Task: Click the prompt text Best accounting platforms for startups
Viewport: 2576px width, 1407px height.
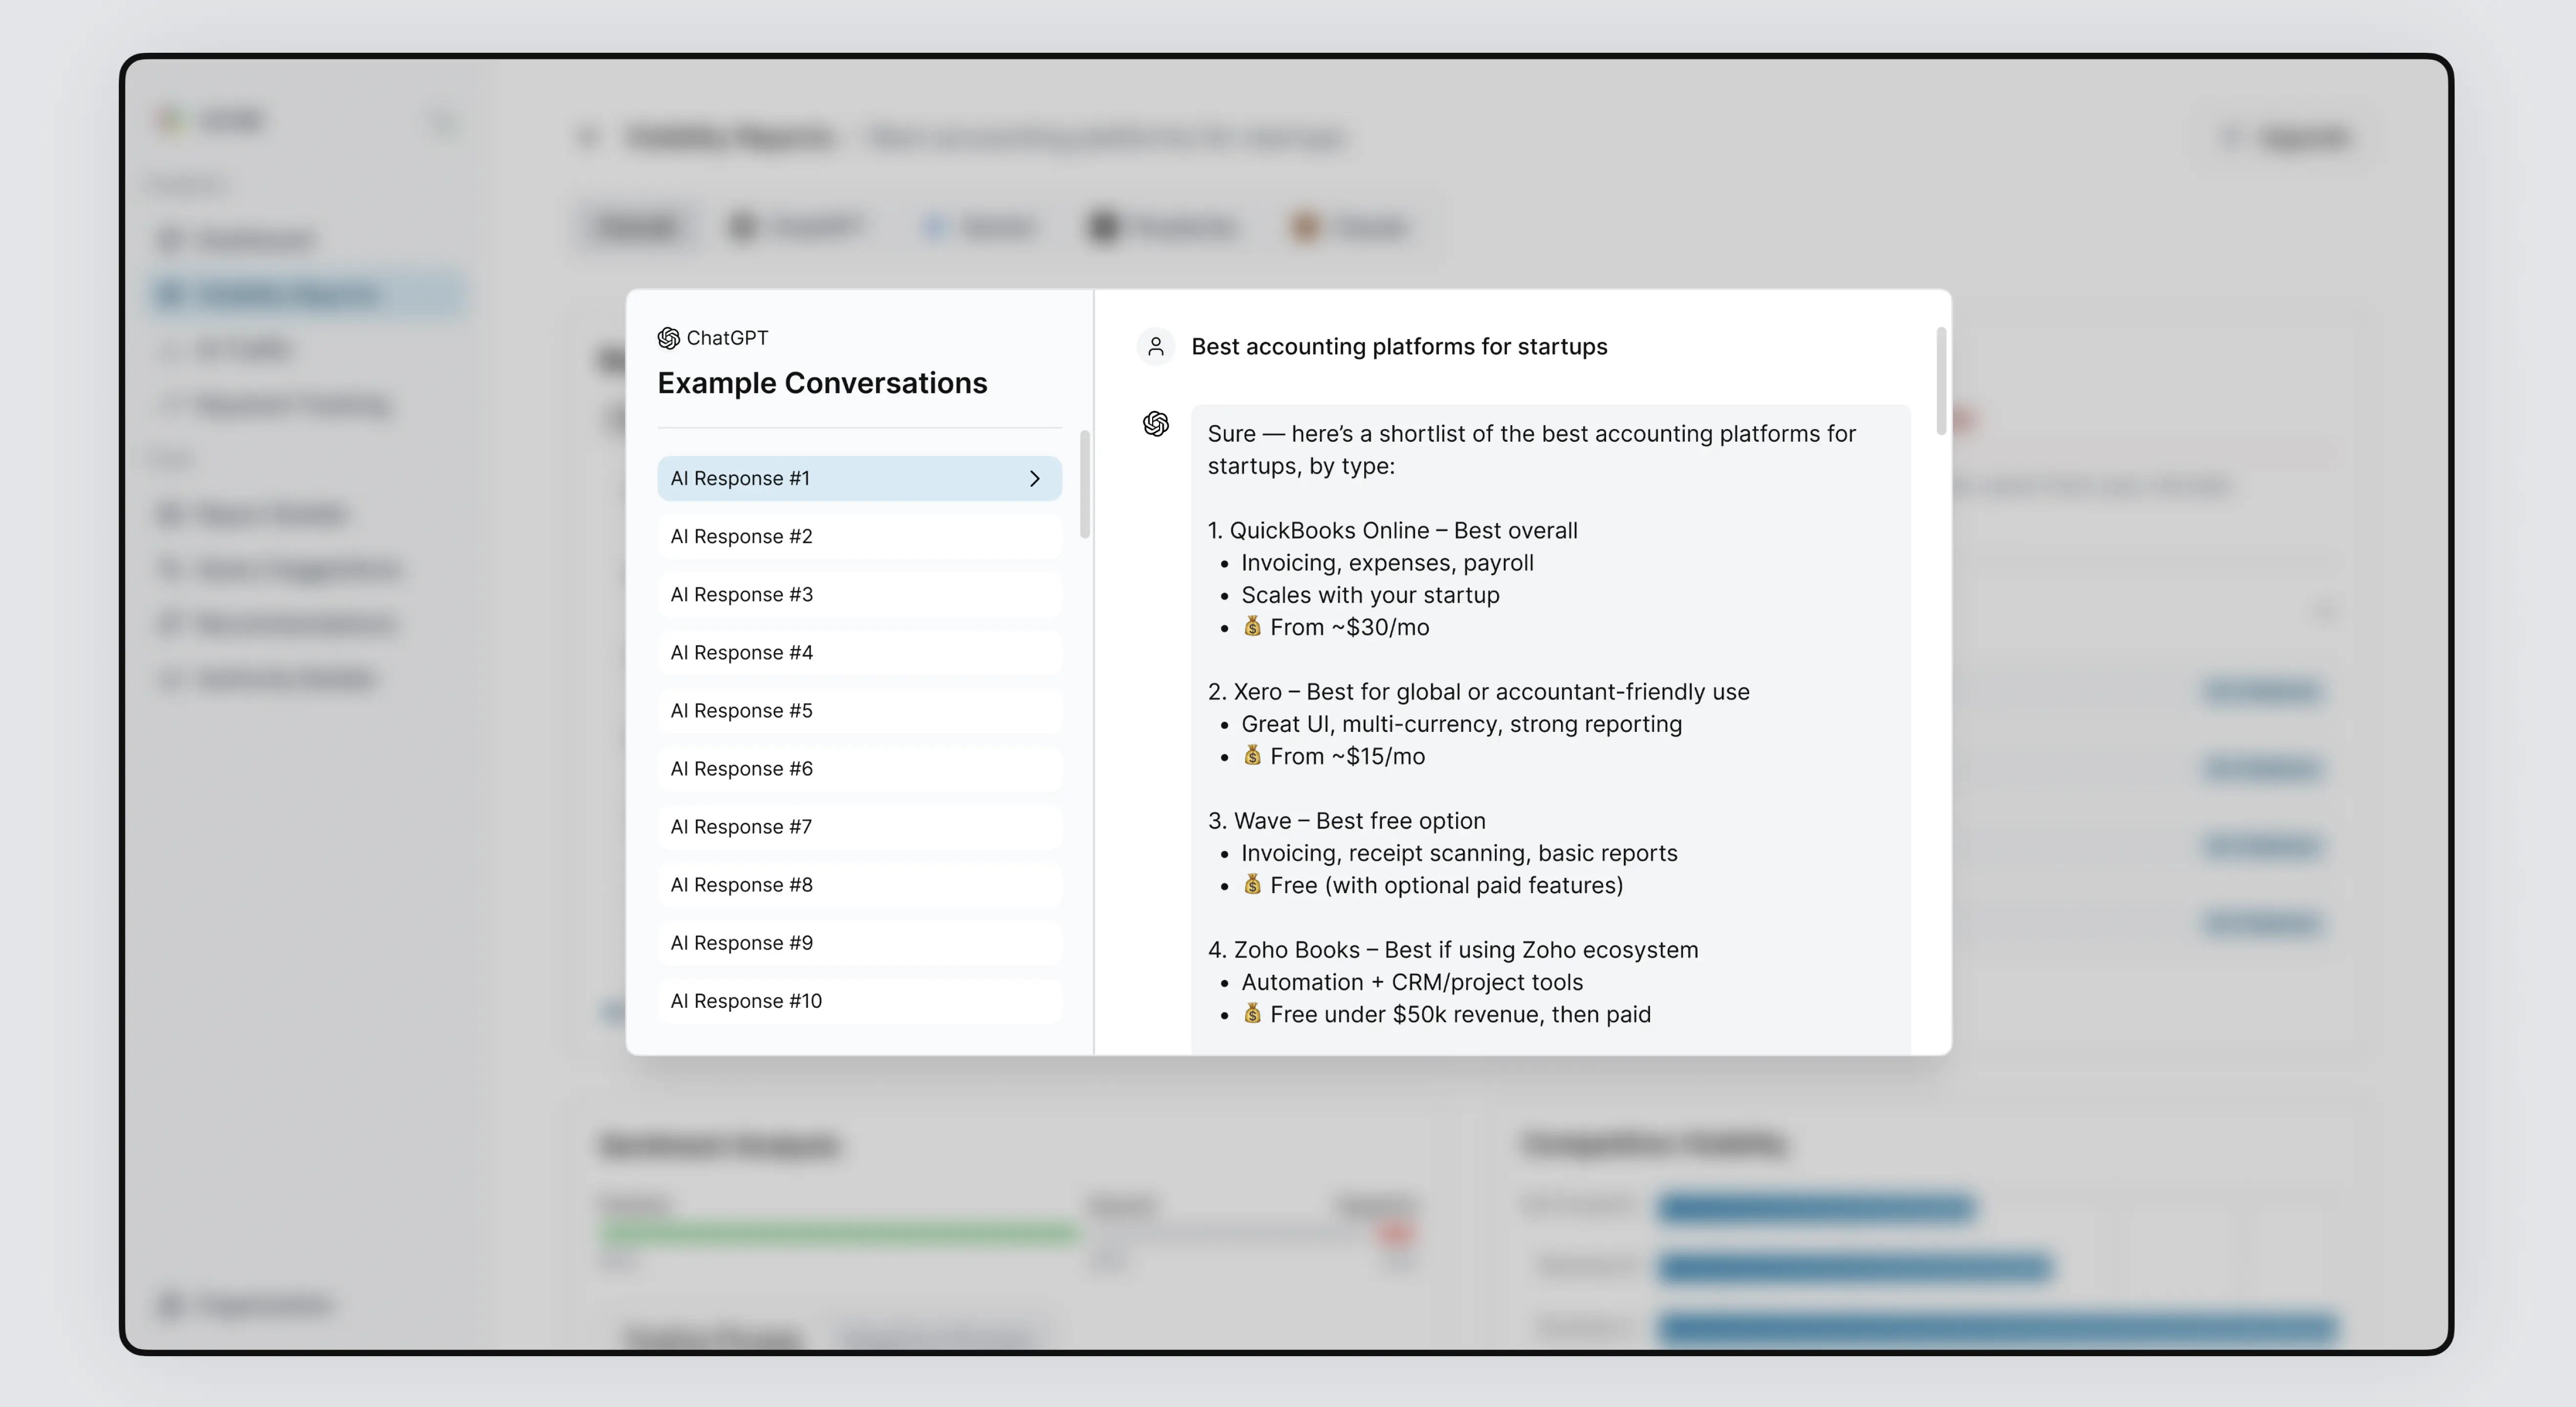Action: (1399, 347)
